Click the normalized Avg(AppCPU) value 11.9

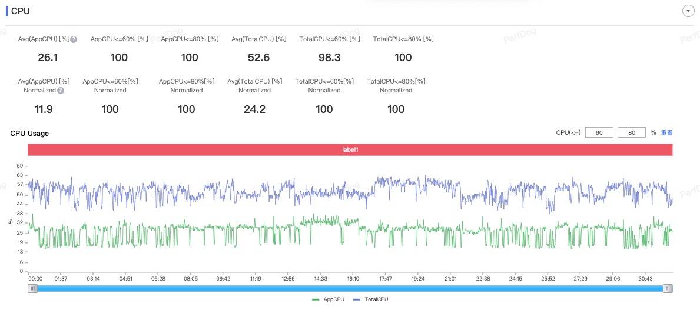(x=44, y=109)
